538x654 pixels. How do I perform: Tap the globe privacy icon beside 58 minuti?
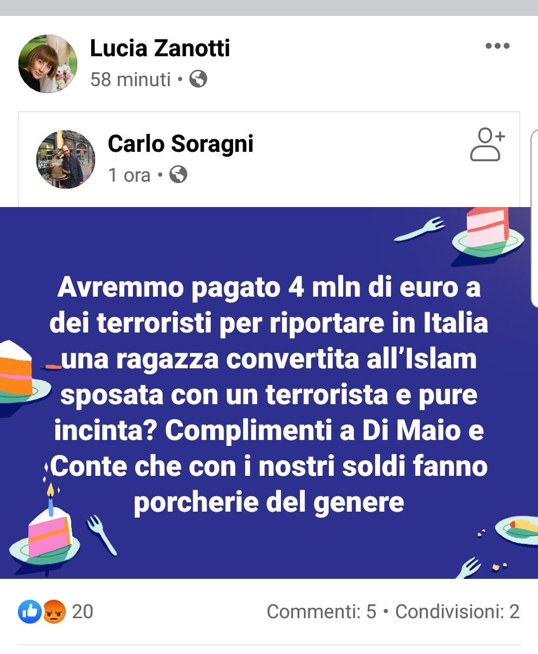(x=198, y=79)
